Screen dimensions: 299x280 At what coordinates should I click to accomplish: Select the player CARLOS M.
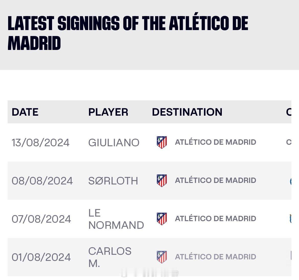click(x=110, y=257)
